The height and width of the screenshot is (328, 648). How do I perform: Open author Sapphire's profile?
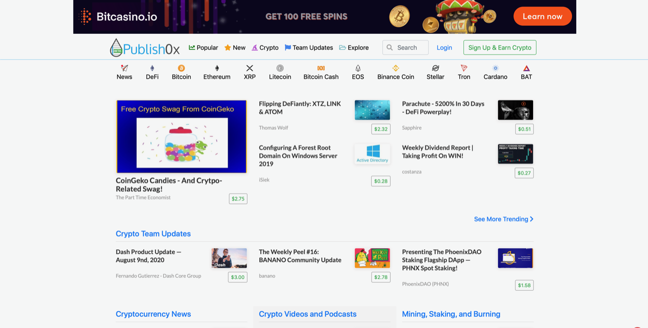[x=412, y=128]
